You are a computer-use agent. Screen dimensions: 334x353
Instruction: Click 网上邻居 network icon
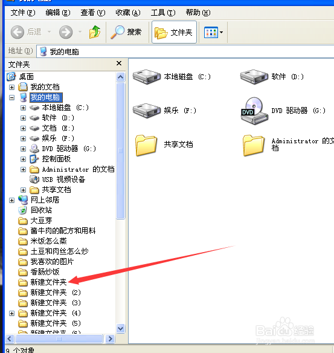pos(23,200)
